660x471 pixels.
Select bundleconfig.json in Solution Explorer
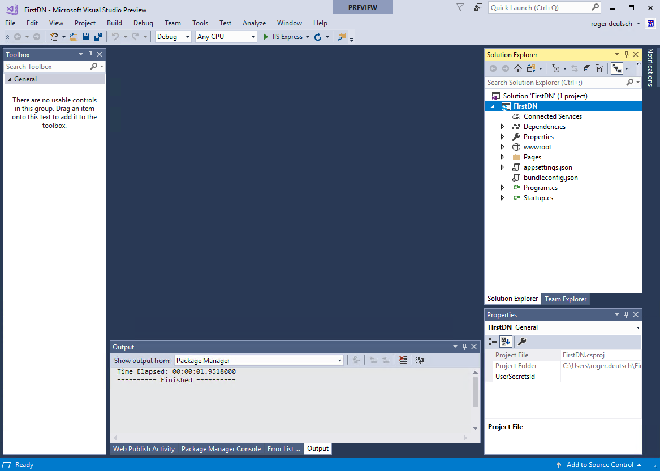click(550, 178)
